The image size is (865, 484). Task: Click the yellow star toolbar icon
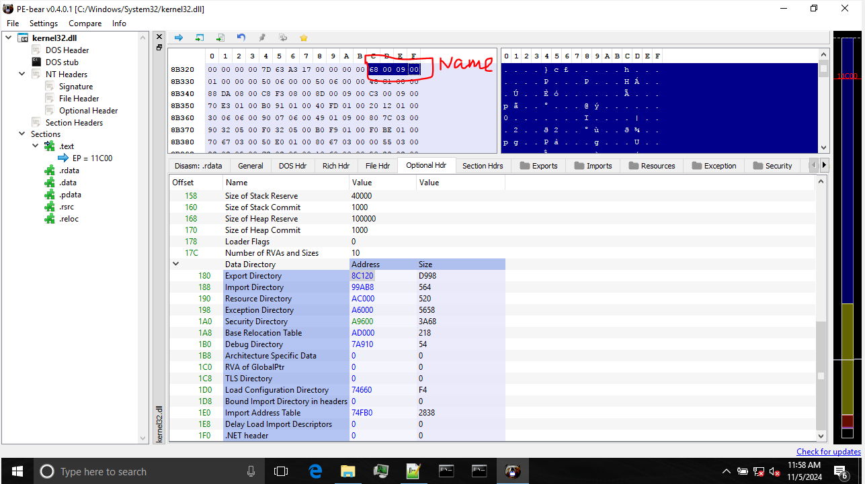(304, 38)
